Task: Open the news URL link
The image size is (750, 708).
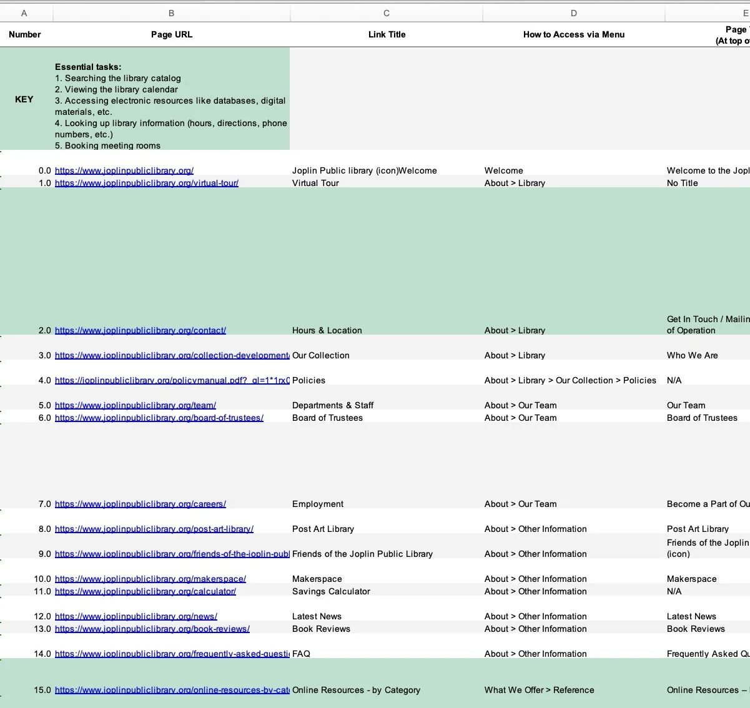Action: pyautogui.click(x=136, y=616)
